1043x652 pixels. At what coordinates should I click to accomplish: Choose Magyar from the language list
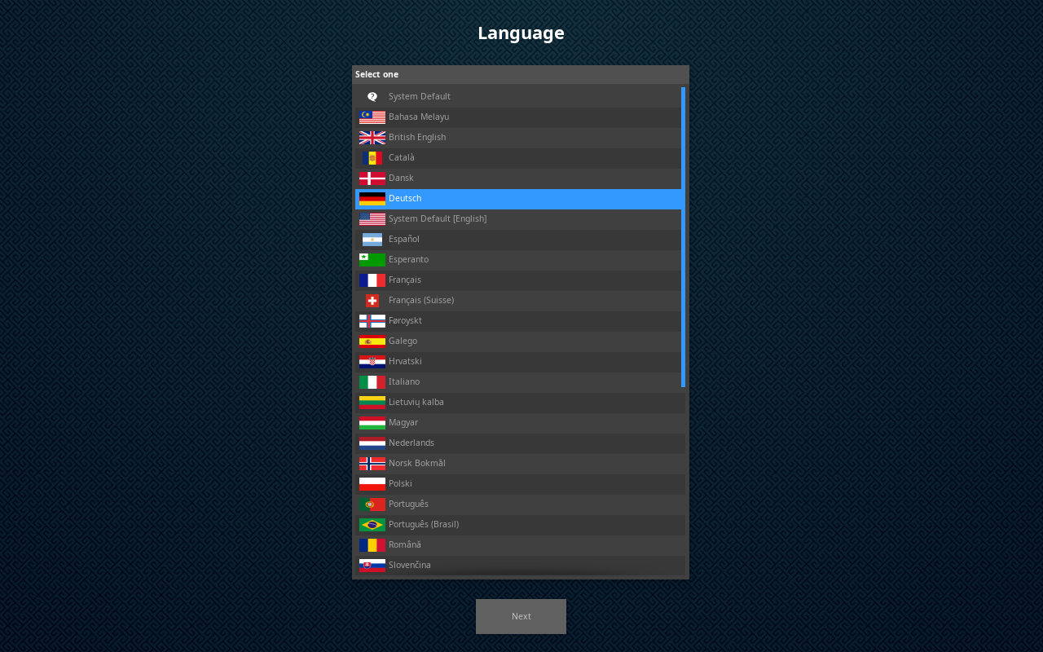pos(403,422)
